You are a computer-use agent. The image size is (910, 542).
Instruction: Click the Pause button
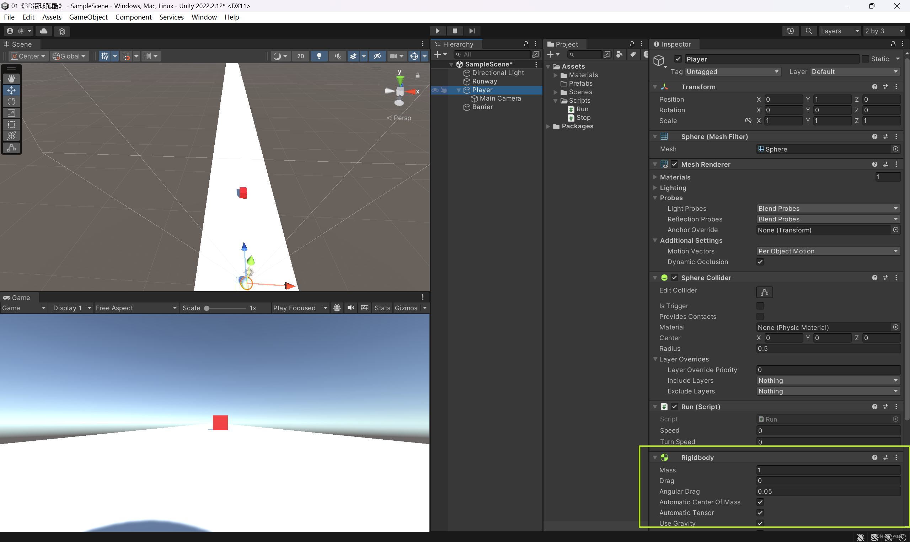tap(455, 31)
